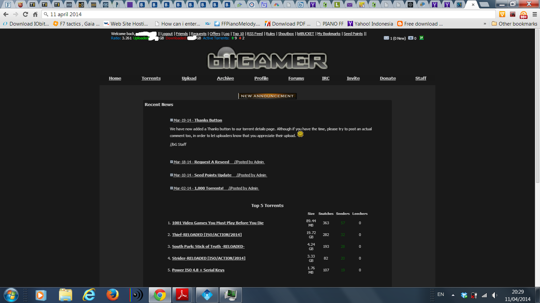Open the Home navigation item
Viewport: 540px width, 303px height.
(x=115, y=78)
